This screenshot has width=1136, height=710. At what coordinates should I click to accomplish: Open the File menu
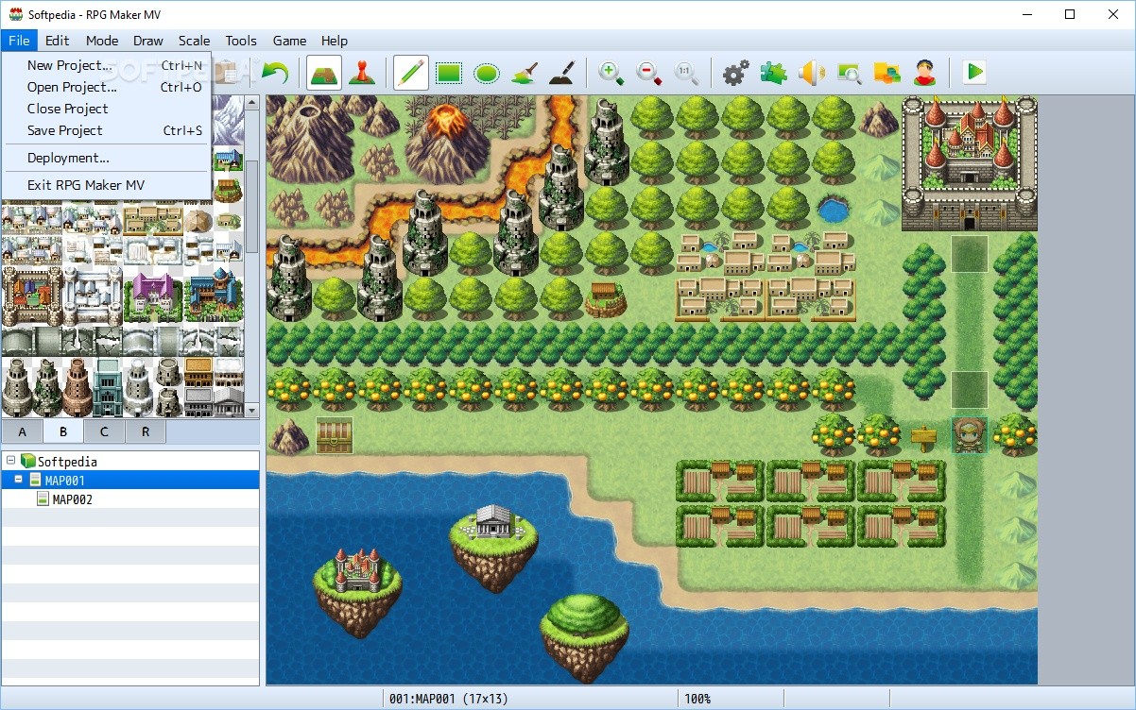tap(19, 41)
